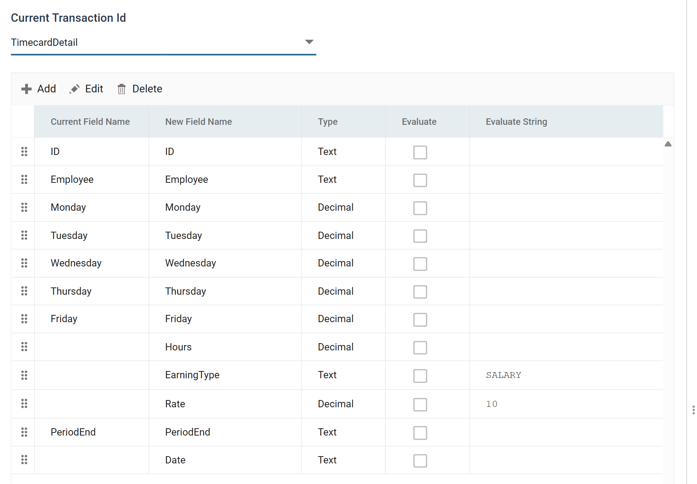Grab the drag handle for PeriodEnd row
This screenshot has height=484, width=697.
24,432
